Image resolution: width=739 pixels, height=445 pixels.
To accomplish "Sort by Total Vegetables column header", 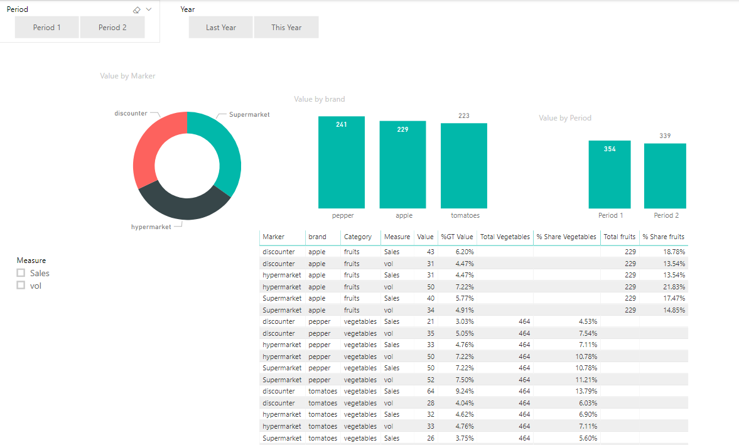I will pos(505,237).
